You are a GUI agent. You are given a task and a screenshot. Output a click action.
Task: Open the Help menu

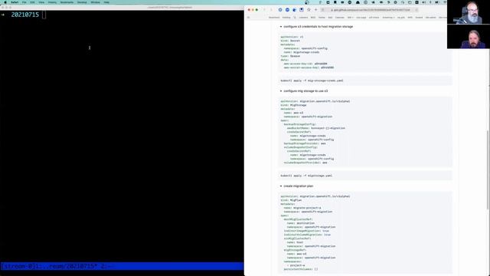(x=106, y=2)
